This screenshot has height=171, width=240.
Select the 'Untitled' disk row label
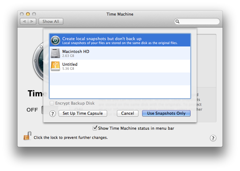[70, 64]
